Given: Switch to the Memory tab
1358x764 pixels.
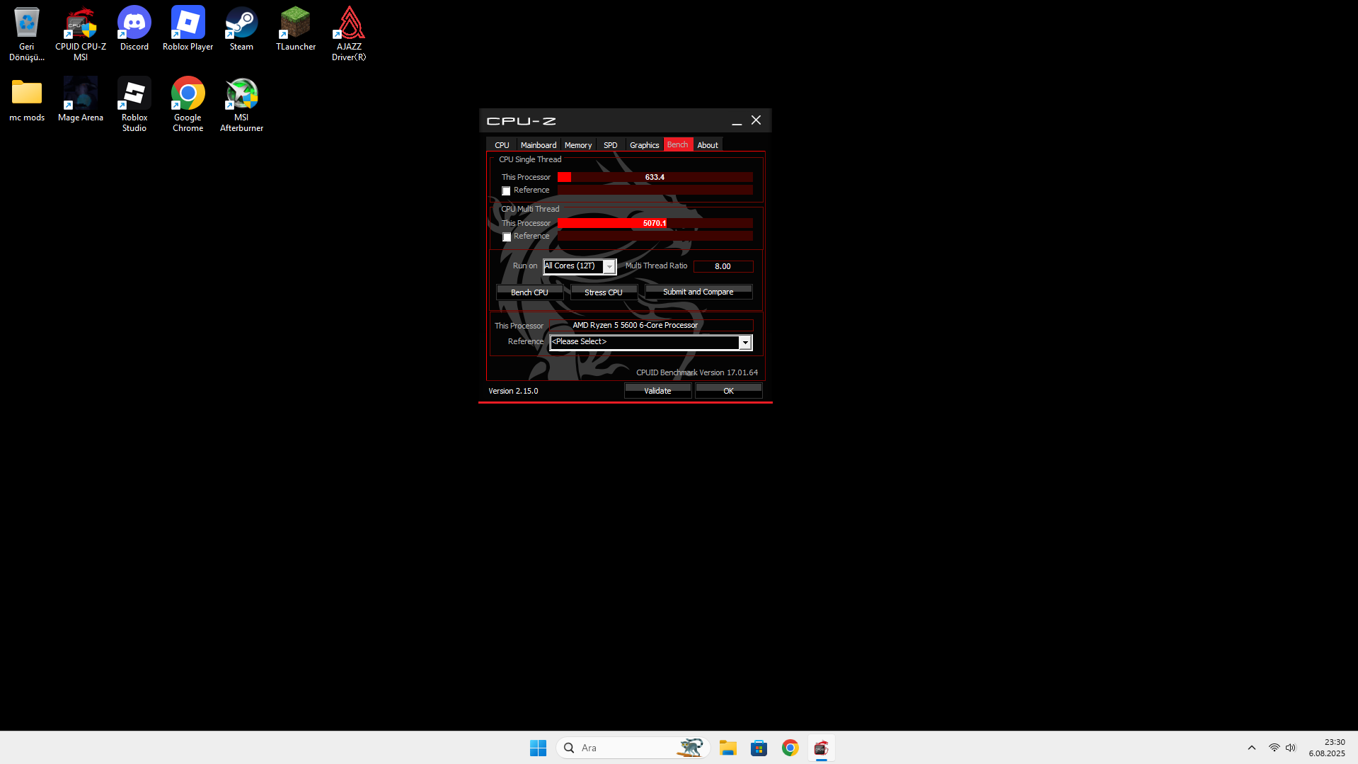Looking at the screenshot, I should 578,145.
